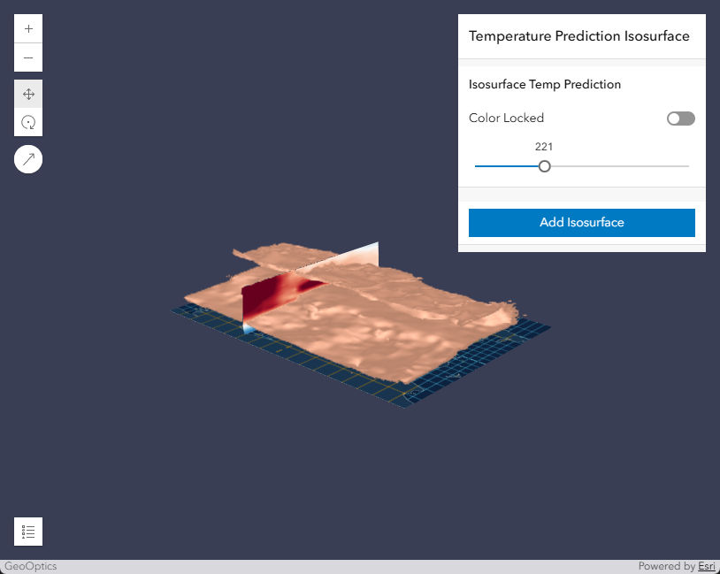Click the slider value showing 221
Image resolution: width=720 pixels, height=574 pixels.
point(543,146)
